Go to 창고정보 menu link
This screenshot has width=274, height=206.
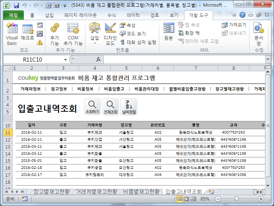[59, 89]
